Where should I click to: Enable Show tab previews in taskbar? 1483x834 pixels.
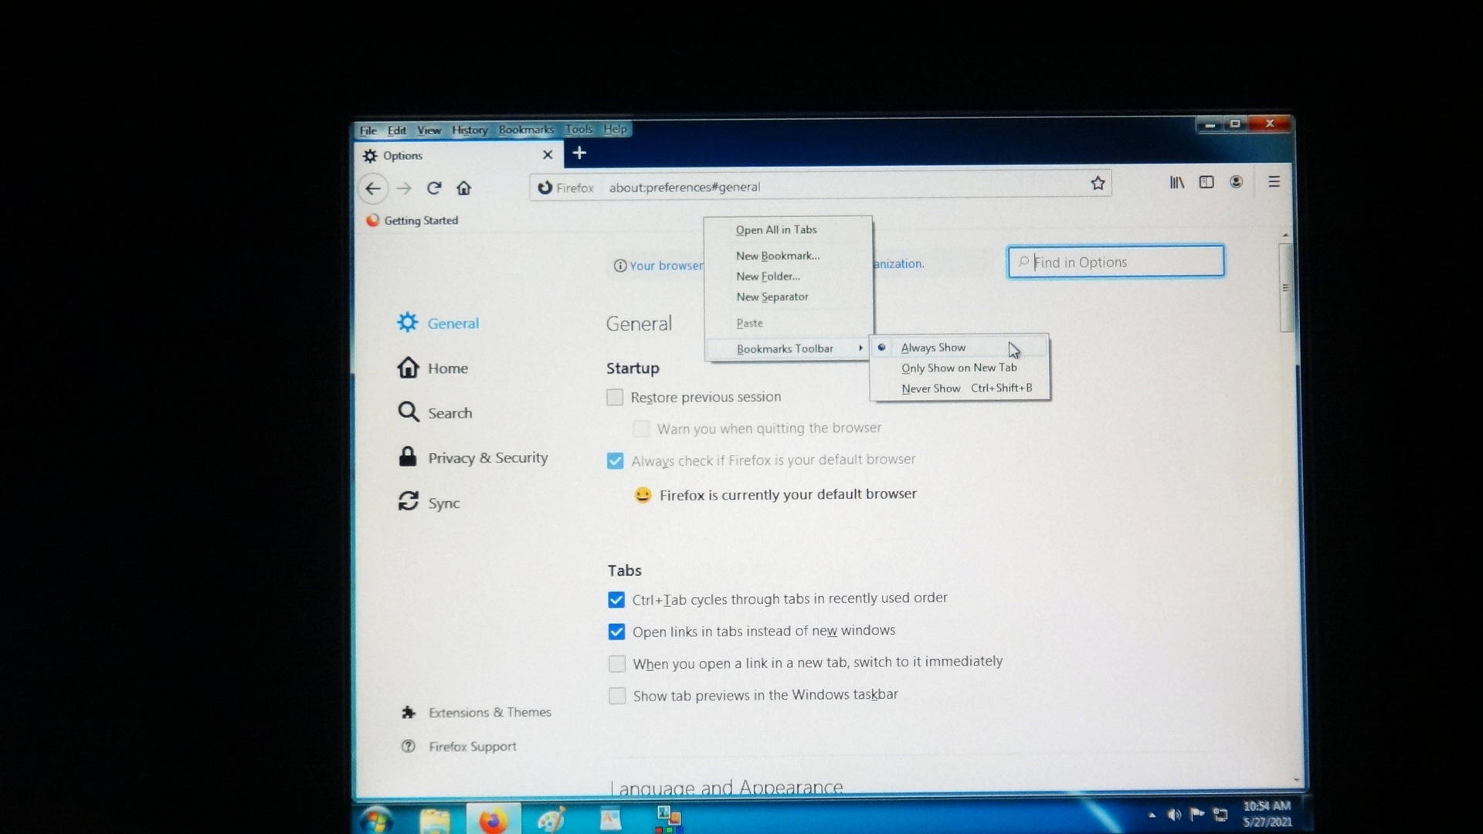616,697
